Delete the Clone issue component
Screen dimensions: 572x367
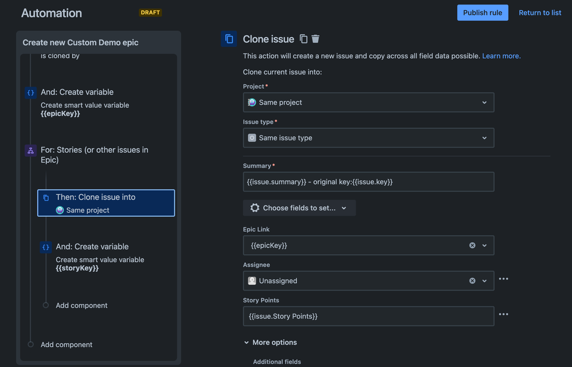[x=316, y=38]
